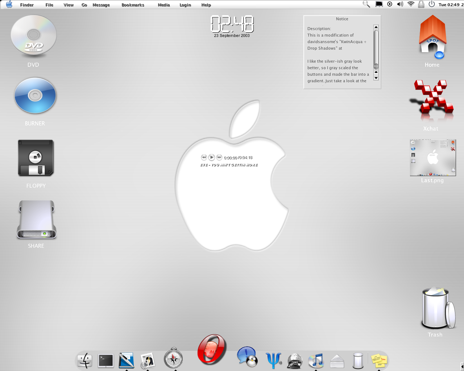Open the blue book with pen dock icon
Image resolution: width=464 pixels, height=371 pixels.
pyautogui.click(x=127, y=360)
